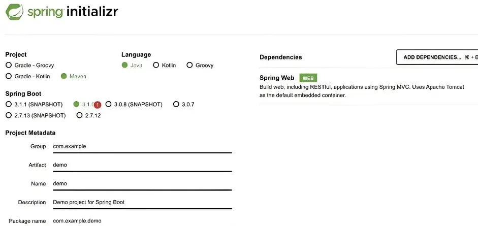
Task: Click the Group input field
Action: (142, 146)
